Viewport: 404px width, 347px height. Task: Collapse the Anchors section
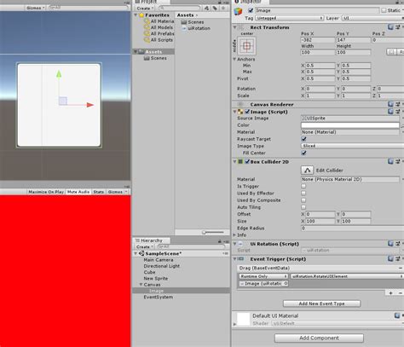point(234,59)
